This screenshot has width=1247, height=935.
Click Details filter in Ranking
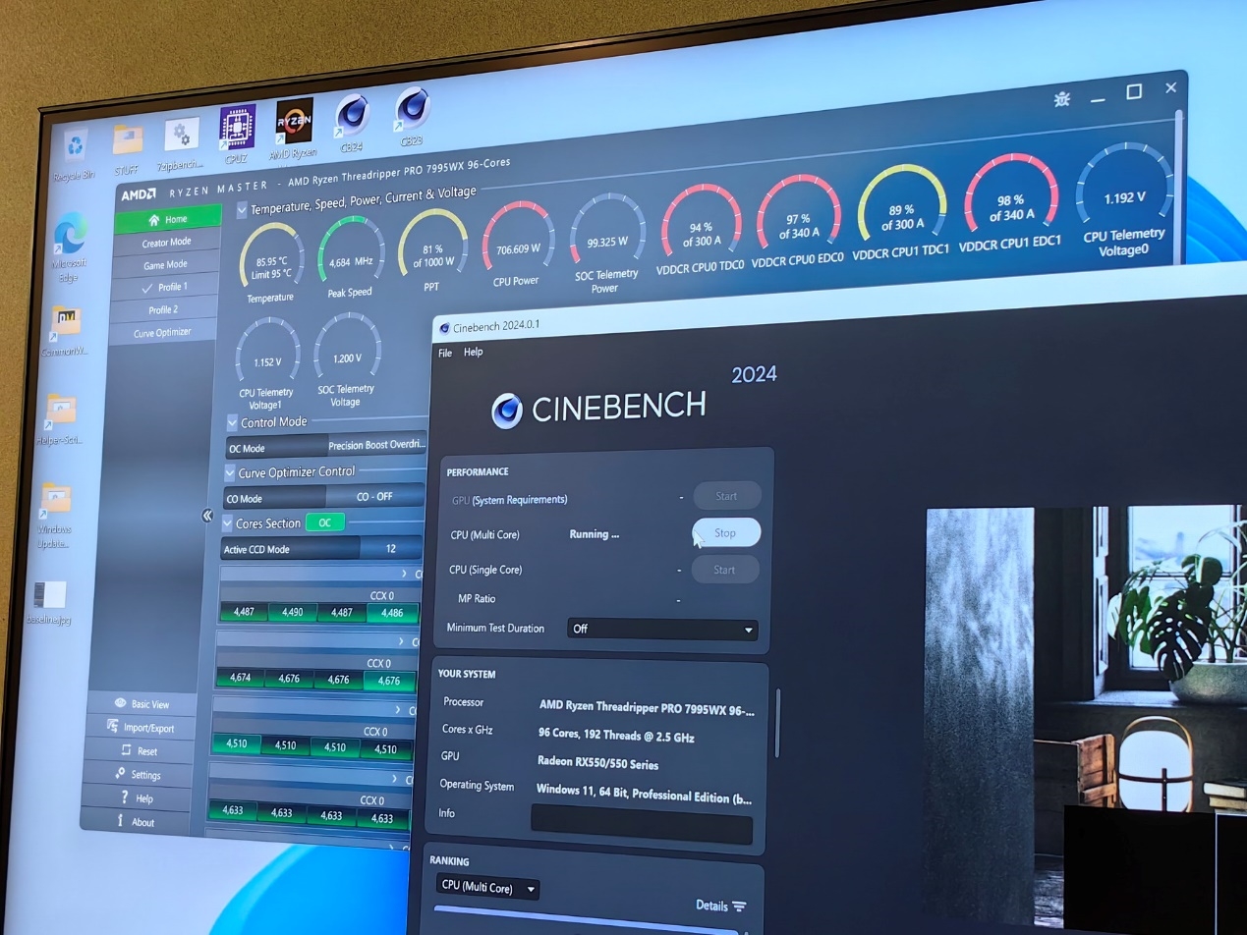coord(721,906)
